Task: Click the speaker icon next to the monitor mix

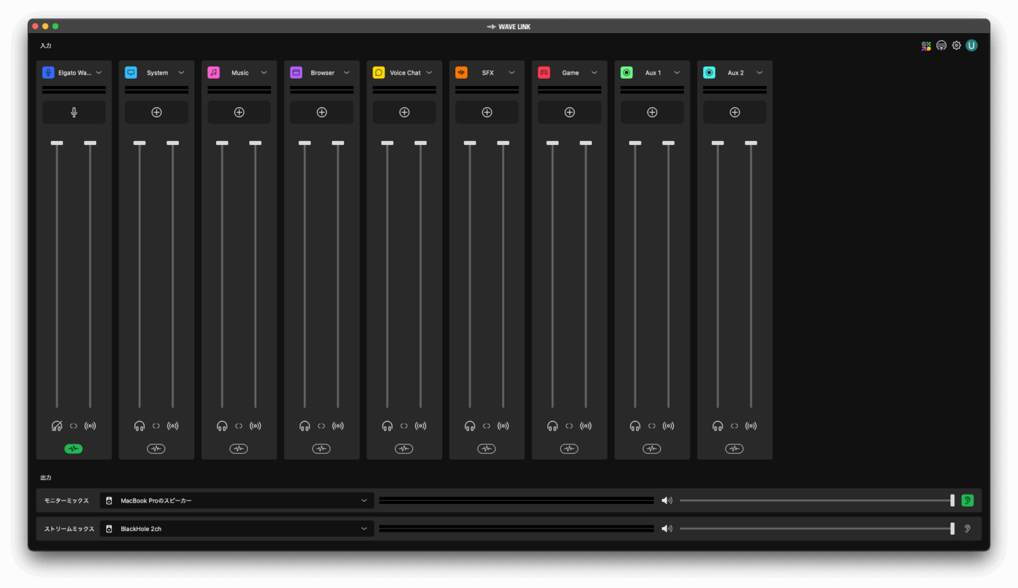Action: tap(667, 500)
